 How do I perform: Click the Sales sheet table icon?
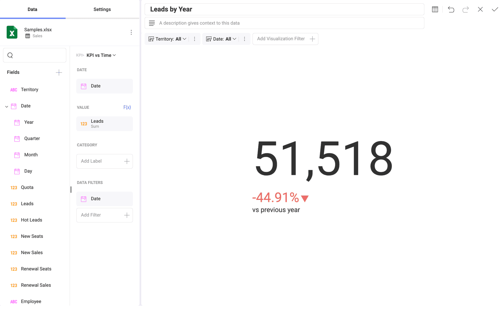pos(28,36)
